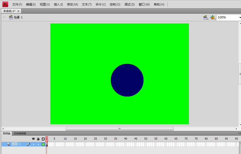Select the dark blue circle on stage
Screen dimensions: 241x154
127,80
